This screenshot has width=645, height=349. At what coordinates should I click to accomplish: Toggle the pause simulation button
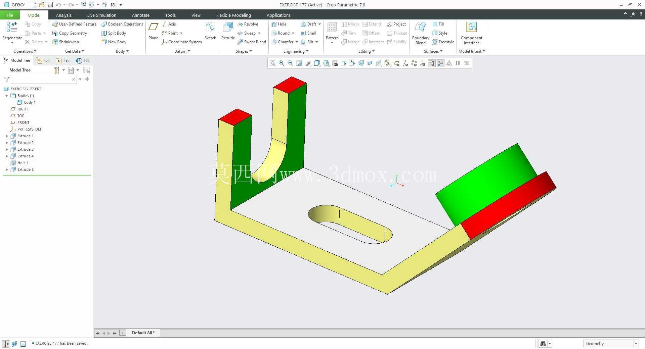[x=458, y=63]
